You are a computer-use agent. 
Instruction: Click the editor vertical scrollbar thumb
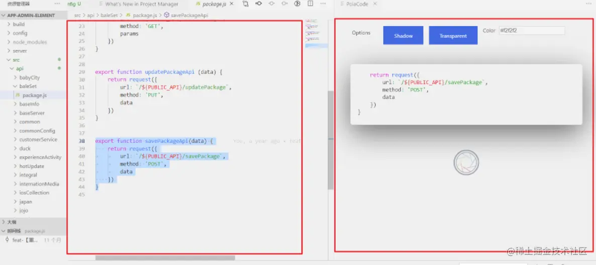330,140
